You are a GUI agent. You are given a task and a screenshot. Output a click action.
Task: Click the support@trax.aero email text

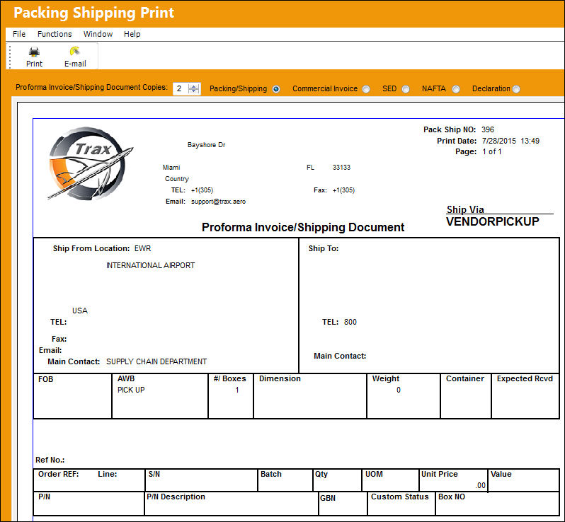(218, 202)
